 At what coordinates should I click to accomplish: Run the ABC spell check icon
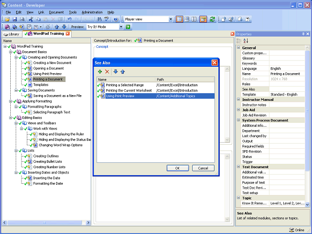tap(107, 19)
